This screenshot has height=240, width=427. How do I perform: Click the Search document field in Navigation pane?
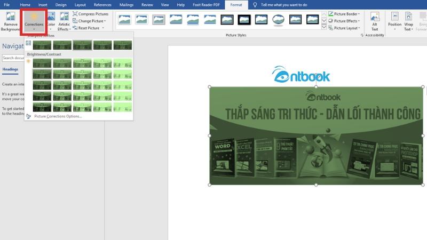pyautogui.click(x=13, y=58)
